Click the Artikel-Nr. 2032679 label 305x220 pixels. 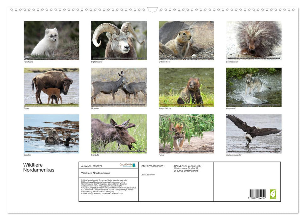click(x=91, y=166)
